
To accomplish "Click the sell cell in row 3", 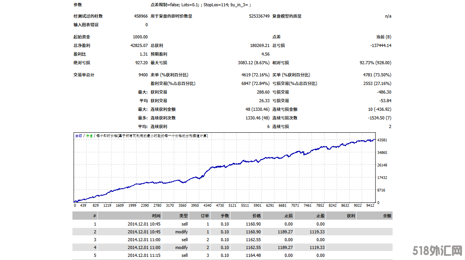I will (184, 240).
